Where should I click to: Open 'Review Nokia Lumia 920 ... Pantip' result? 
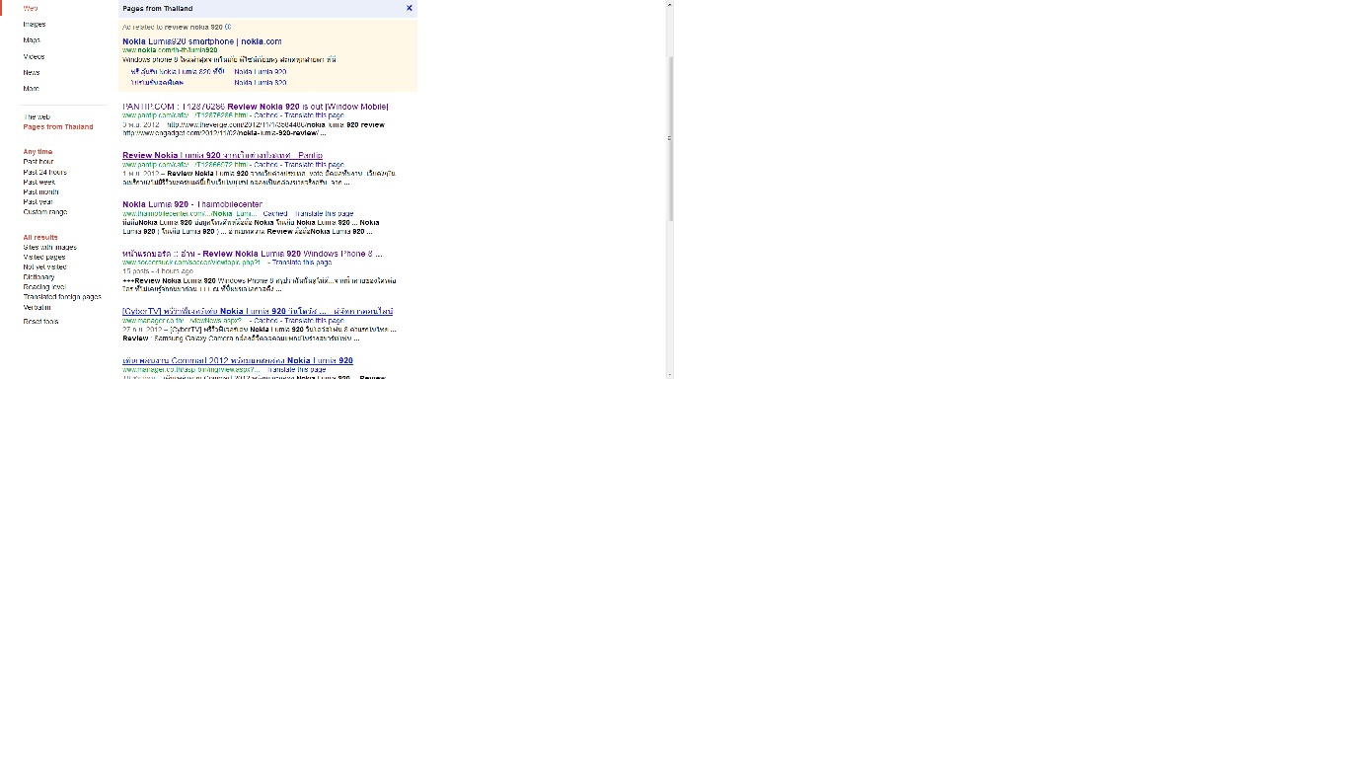pyautogui.click(x=222, y=155)
